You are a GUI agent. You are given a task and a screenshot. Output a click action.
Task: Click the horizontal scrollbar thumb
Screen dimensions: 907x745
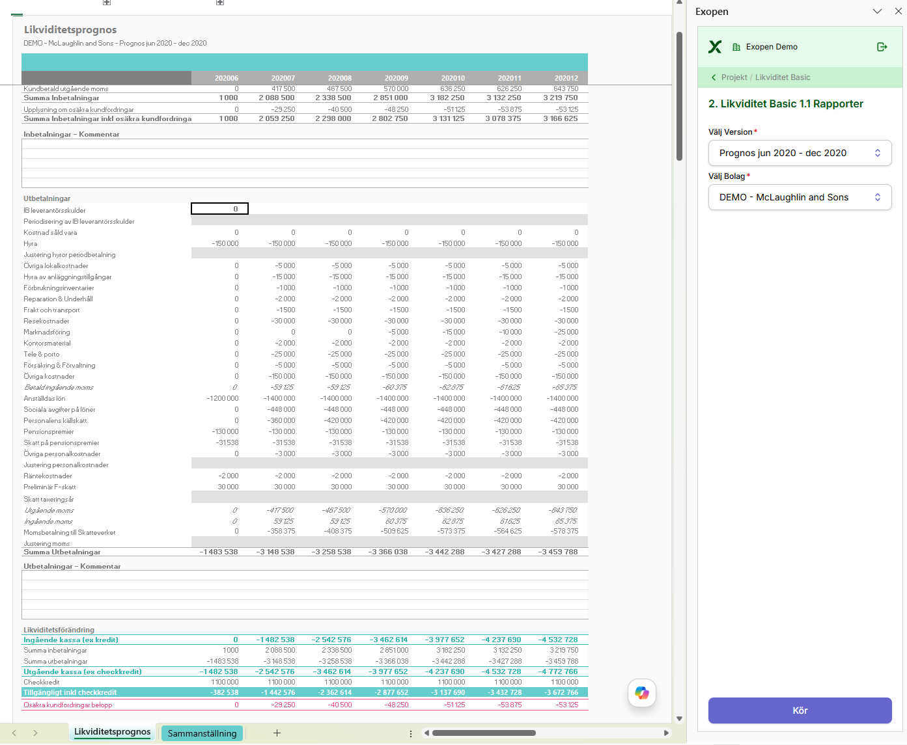tap(483, 733)
